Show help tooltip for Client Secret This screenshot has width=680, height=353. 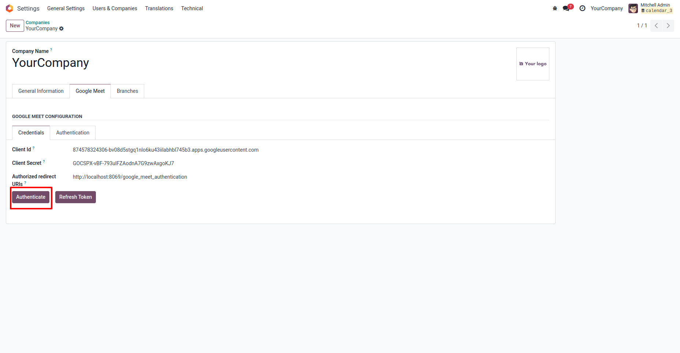(44, 161)
